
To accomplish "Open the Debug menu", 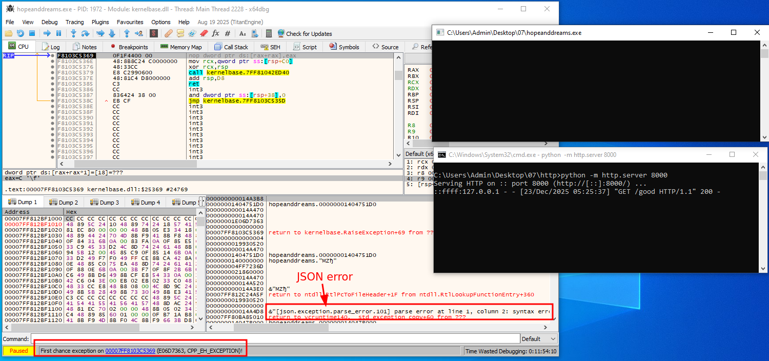I will (50, 22).
